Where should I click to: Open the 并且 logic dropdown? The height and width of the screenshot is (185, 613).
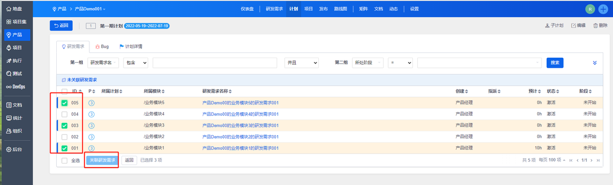tap(301, 63)
